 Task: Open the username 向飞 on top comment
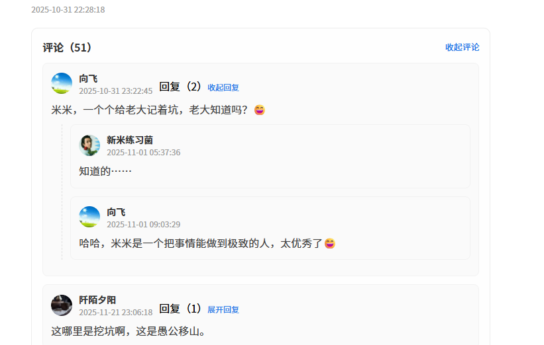point(88,79)
